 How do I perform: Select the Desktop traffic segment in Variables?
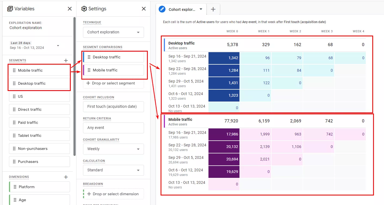tap(39, 83)
